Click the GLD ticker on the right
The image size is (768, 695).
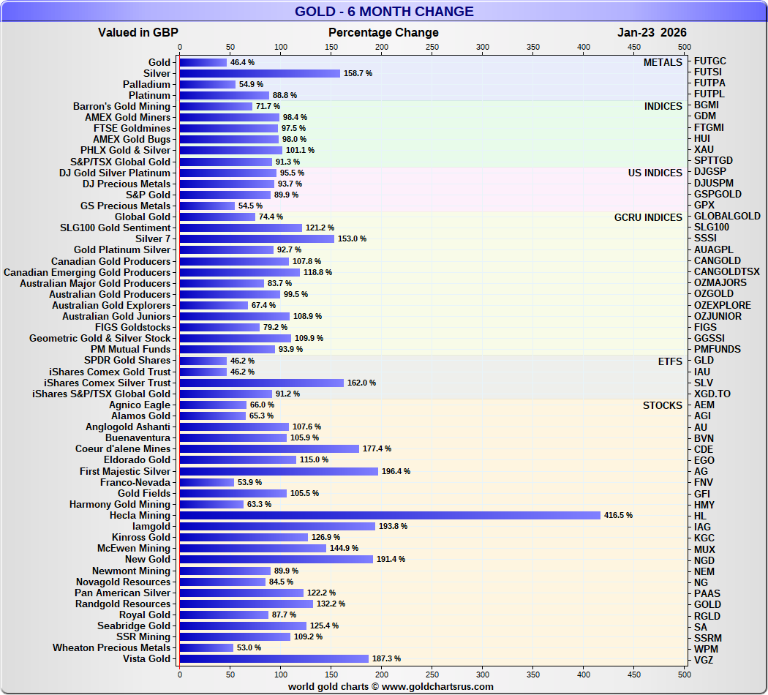(x=703, y=360)
